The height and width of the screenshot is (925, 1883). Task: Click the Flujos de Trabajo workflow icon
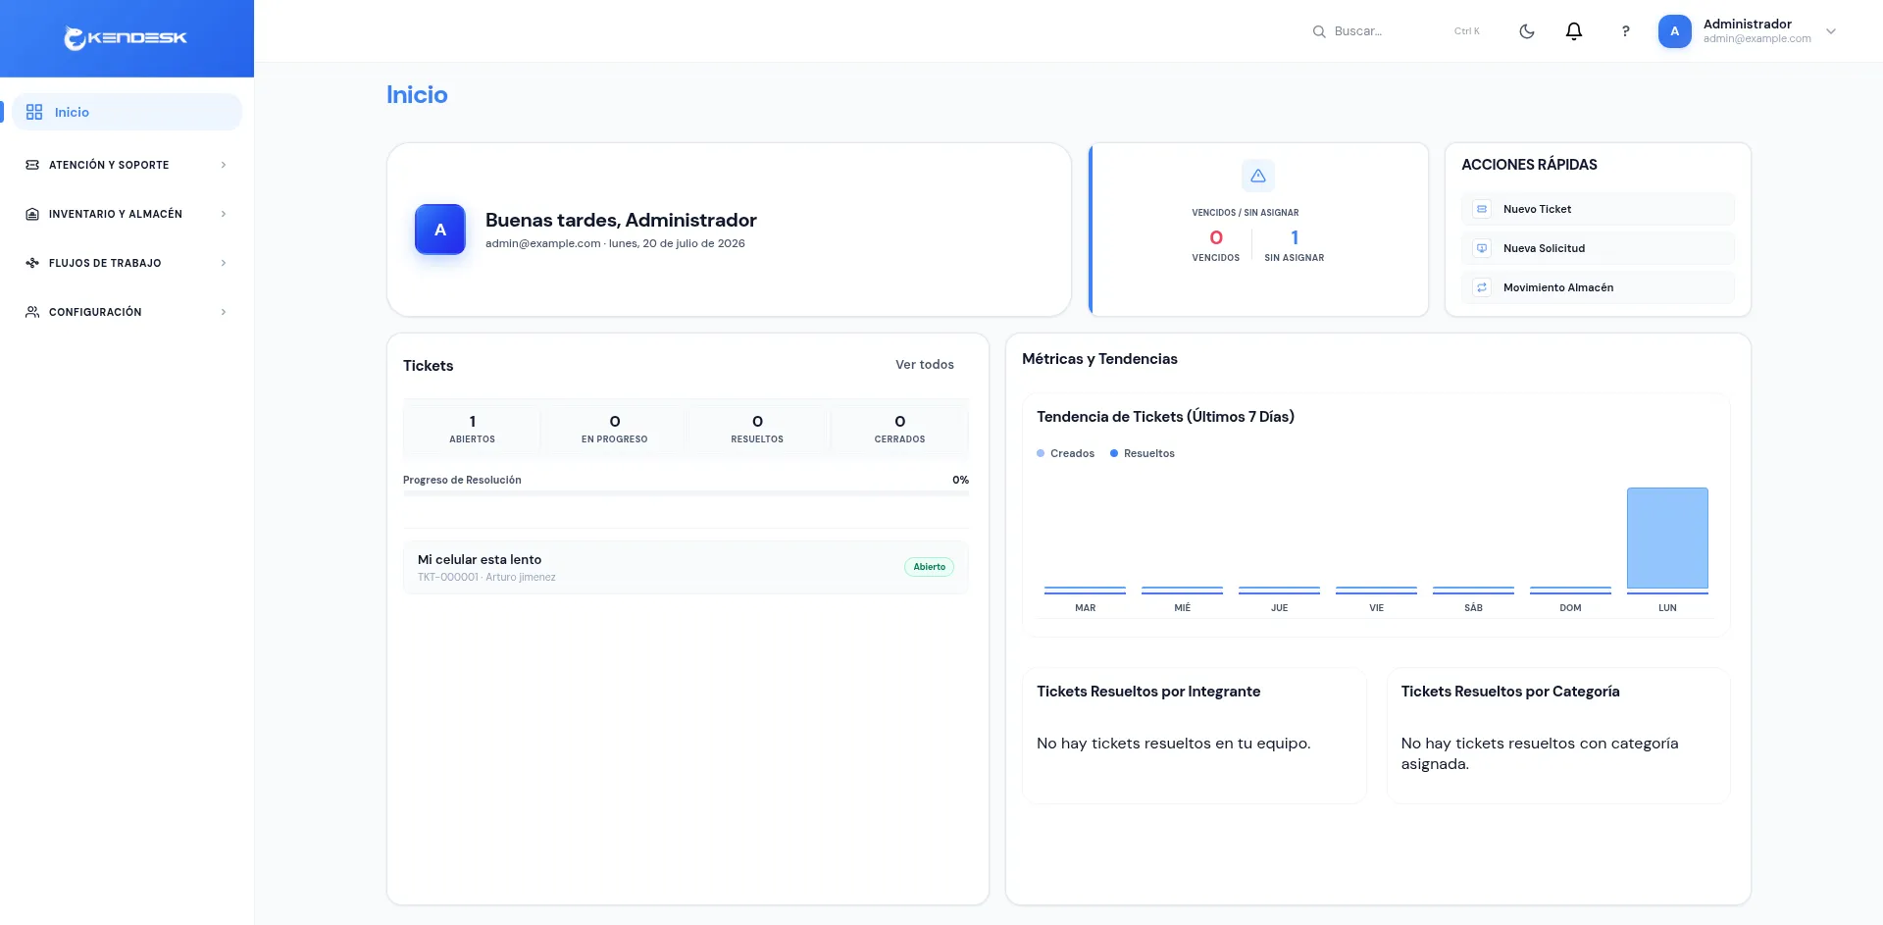click(32, 263)
